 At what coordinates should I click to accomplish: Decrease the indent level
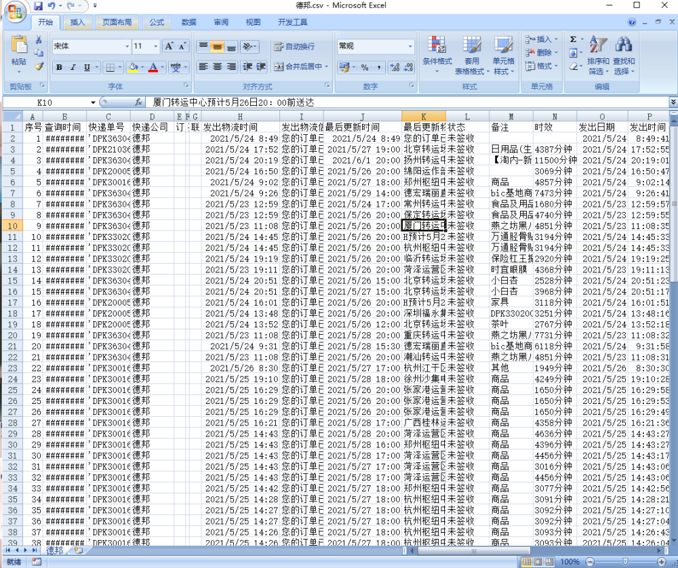247,66
